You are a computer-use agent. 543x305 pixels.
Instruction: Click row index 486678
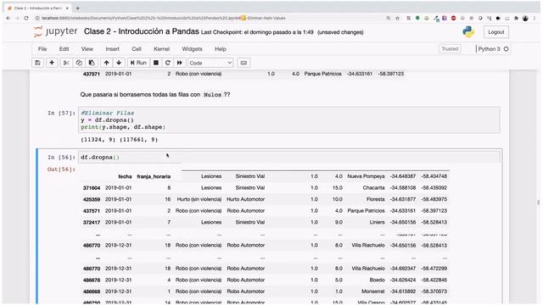click(92, 280)
